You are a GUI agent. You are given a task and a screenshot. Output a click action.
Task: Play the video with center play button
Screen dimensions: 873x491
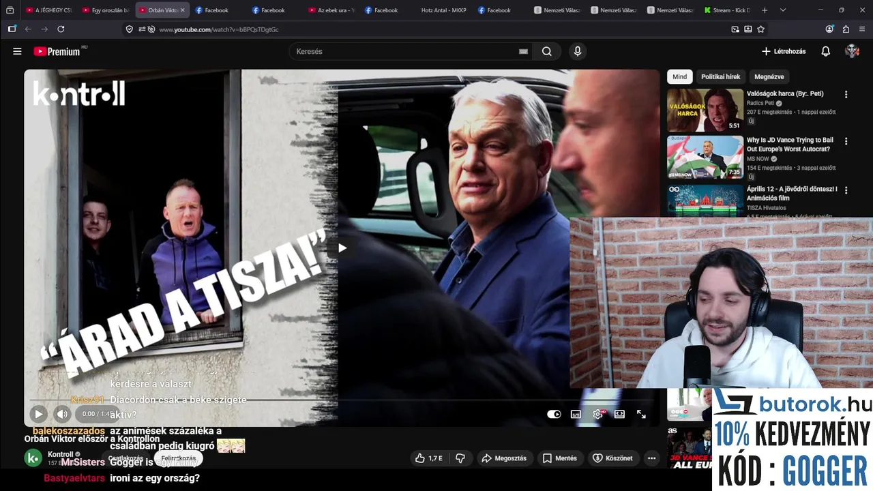coord(342,248)
